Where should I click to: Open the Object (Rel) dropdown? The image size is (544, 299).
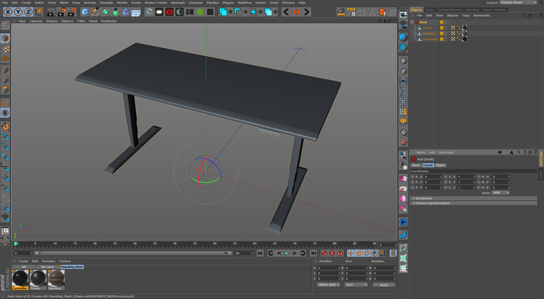[x=328, y=285]
